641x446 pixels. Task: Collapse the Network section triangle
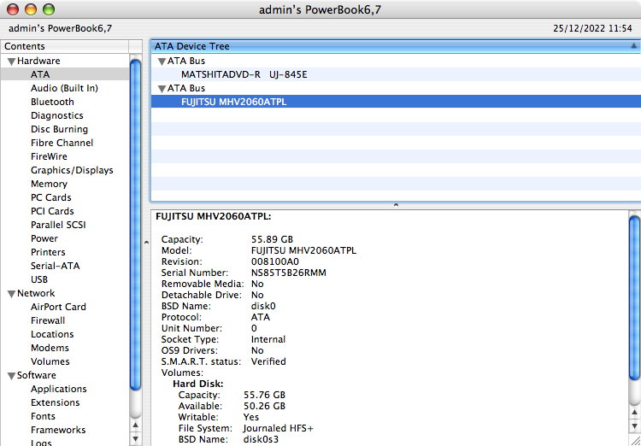click(x=11, y=294)
